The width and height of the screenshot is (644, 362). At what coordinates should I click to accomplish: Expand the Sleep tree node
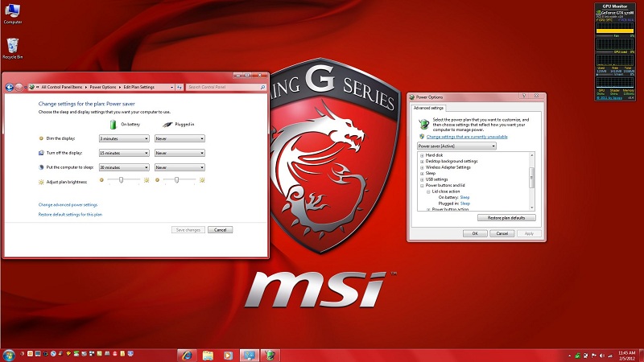pyautogui.click(x=422, y=174)
